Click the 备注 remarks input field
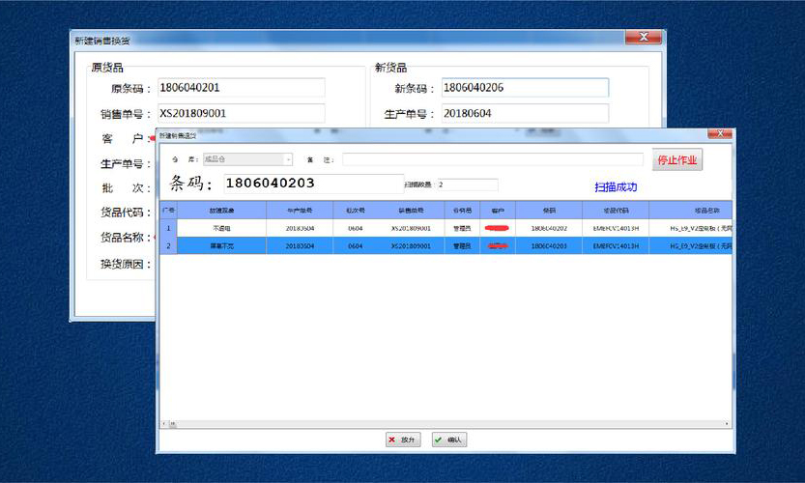805x483 pixels. click(492, 159)
